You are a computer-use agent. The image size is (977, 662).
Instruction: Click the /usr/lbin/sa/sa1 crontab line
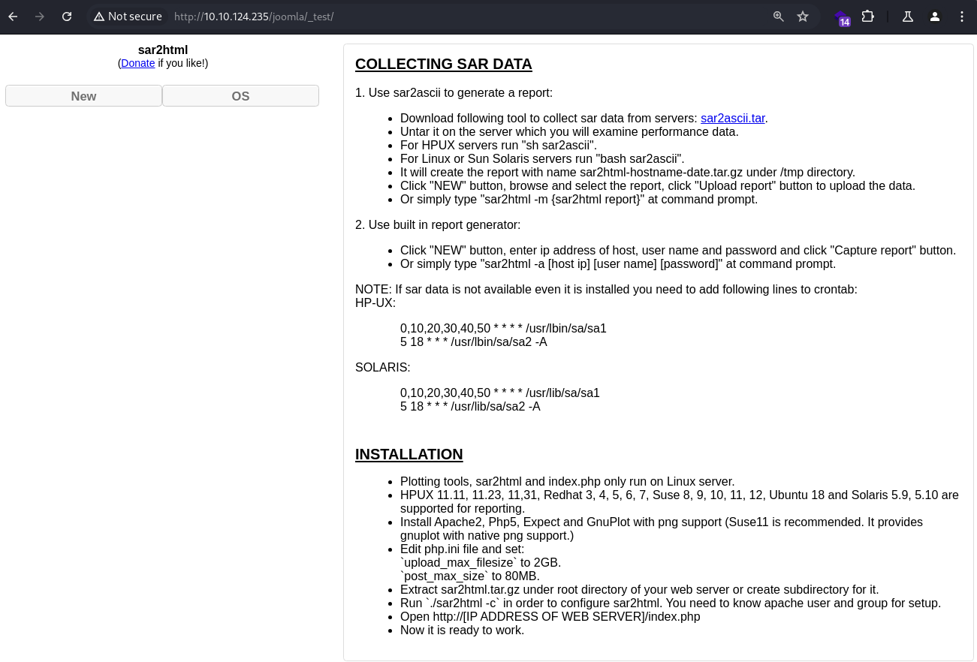pyautogui.click(x=503, y=328)
